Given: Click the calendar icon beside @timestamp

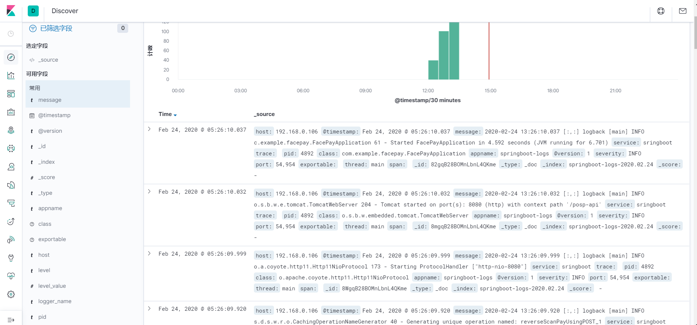Looking at the screenshot, I should tap(32, 116).
